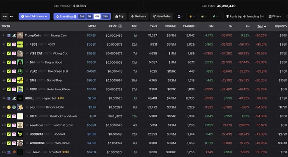The image size is (288, 157).
Task: Sort by the LIQUIDITY column header
Action: coord(281,26)
